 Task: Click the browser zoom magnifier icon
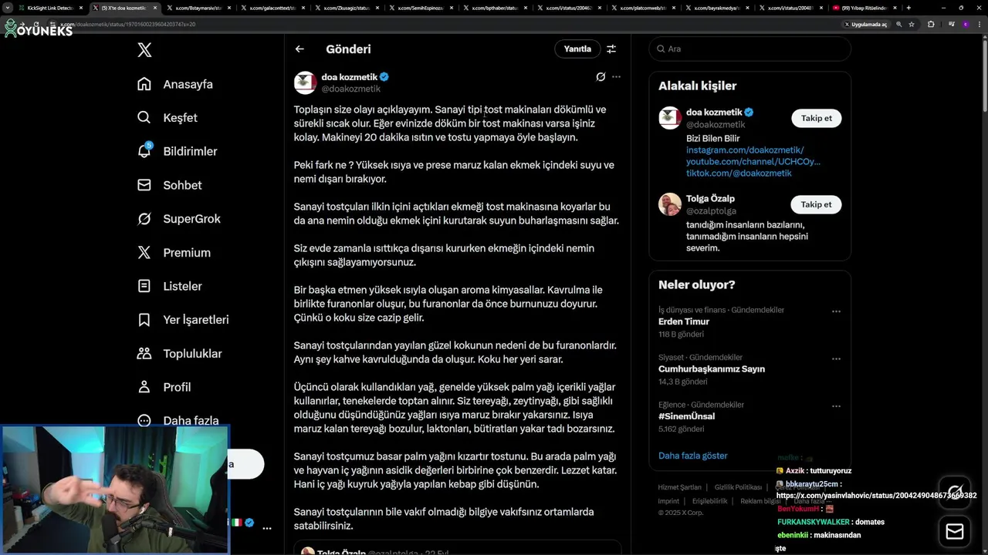[899, 24]
